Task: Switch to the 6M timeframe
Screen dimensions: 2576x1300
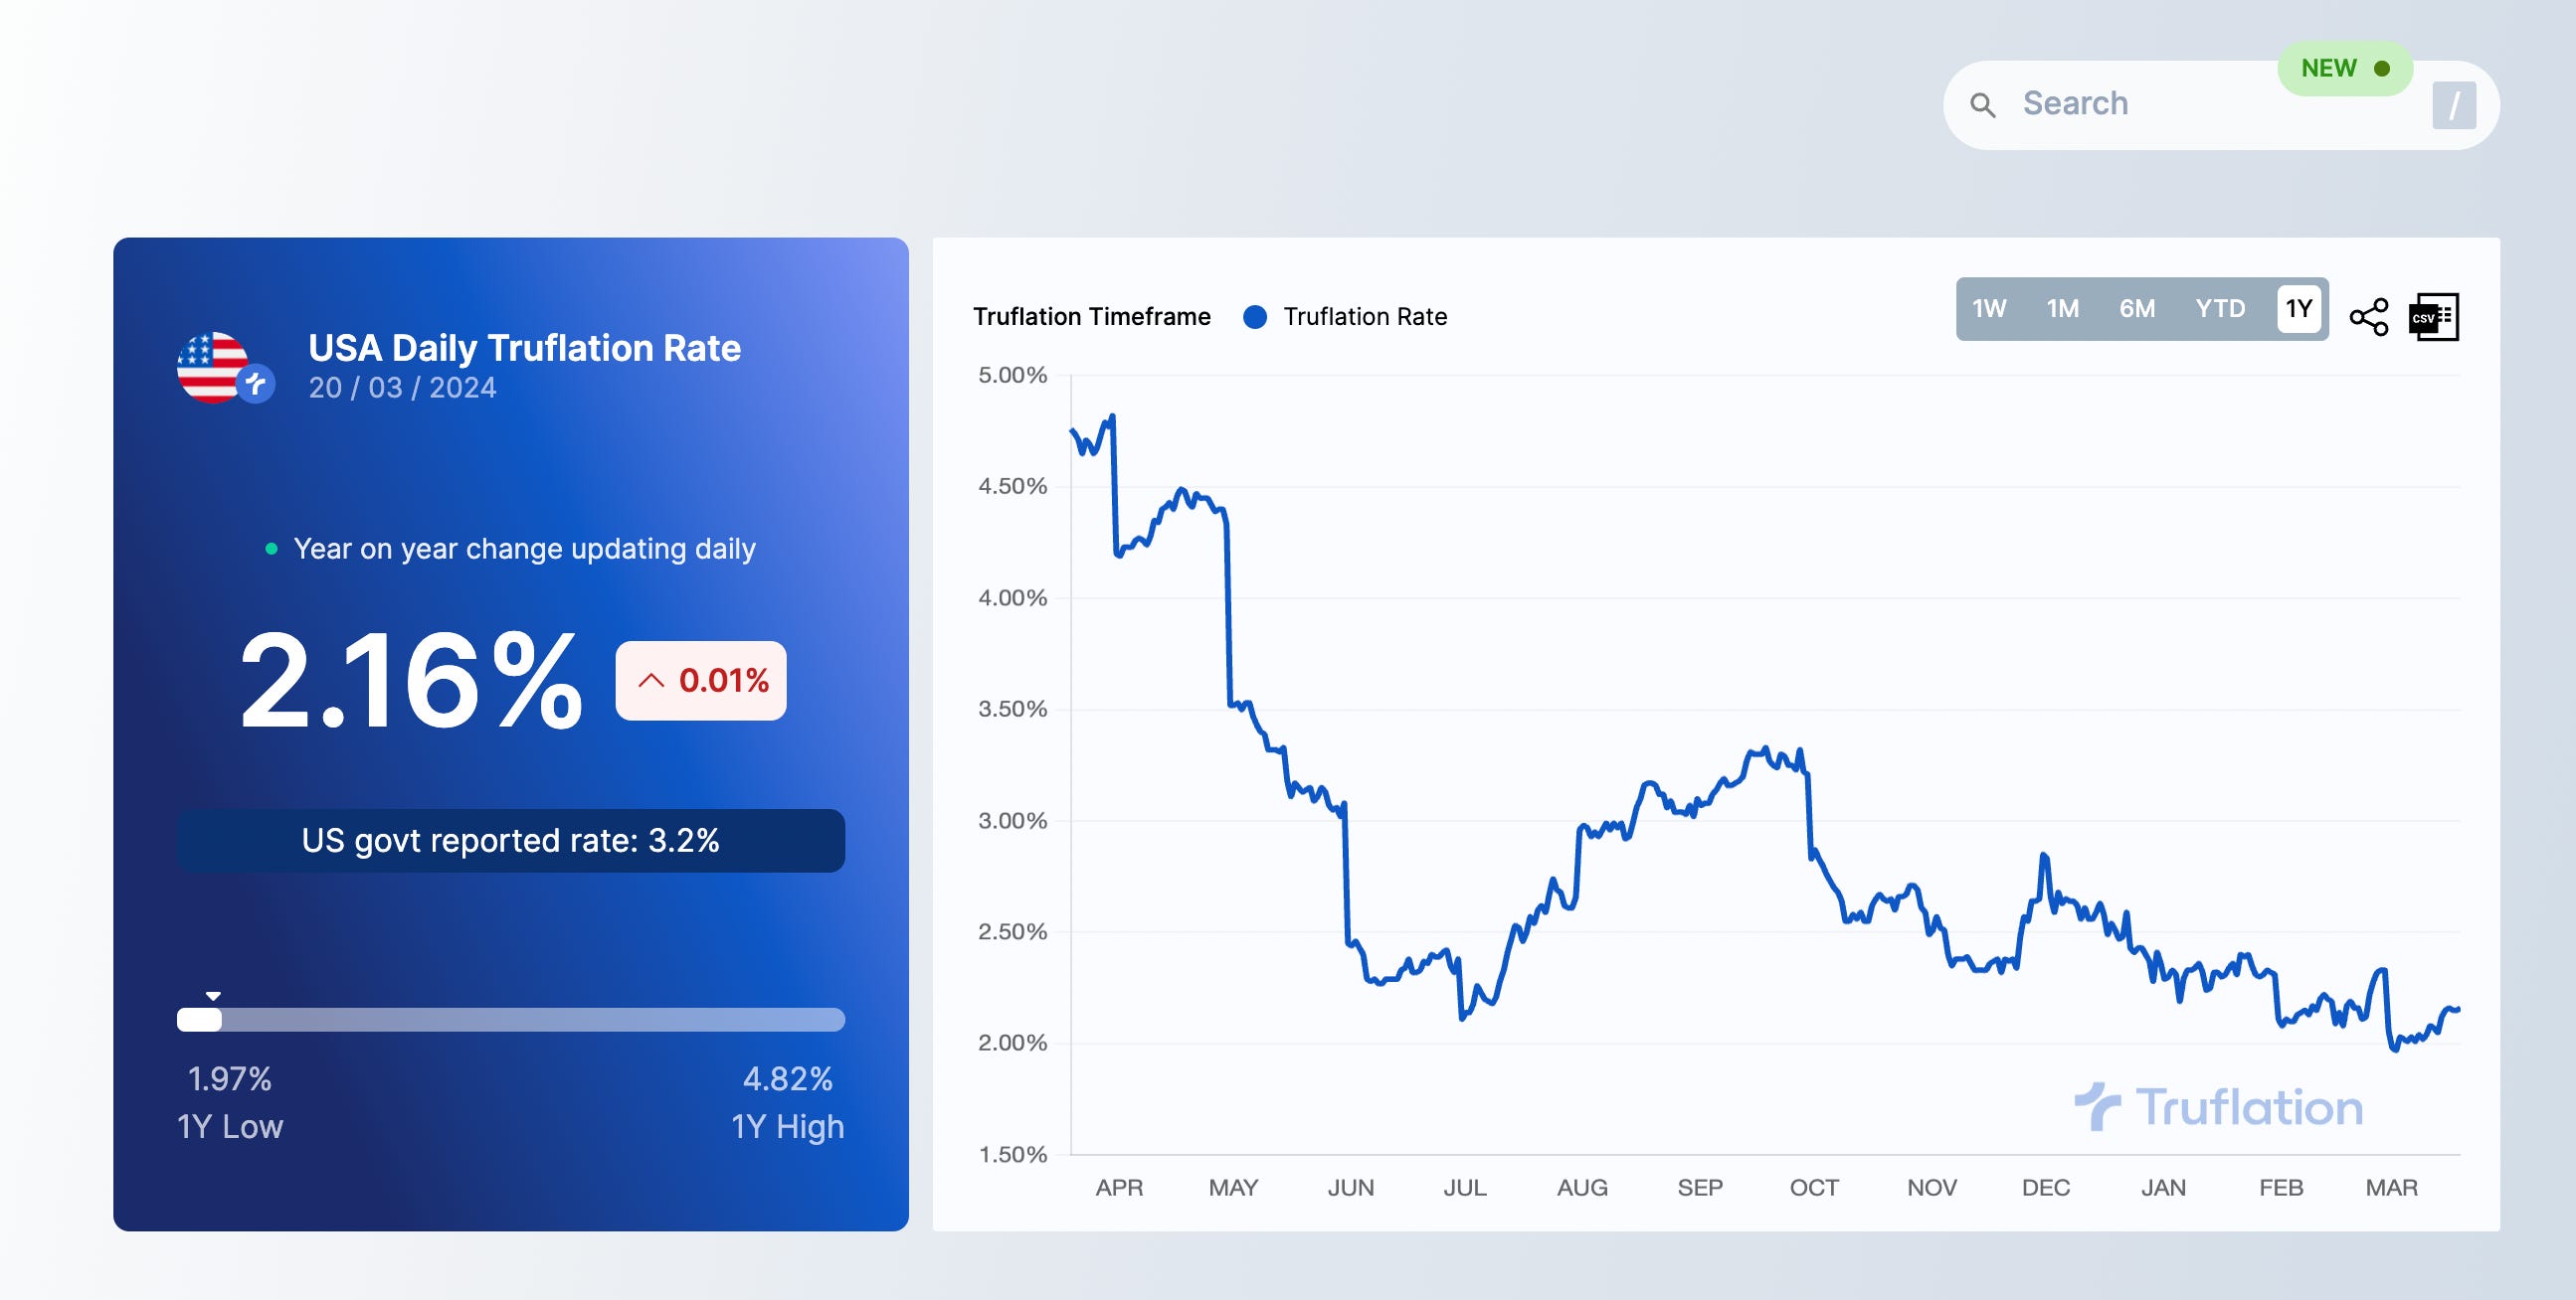Action: pyautogui.click(x=2137, y=309)
